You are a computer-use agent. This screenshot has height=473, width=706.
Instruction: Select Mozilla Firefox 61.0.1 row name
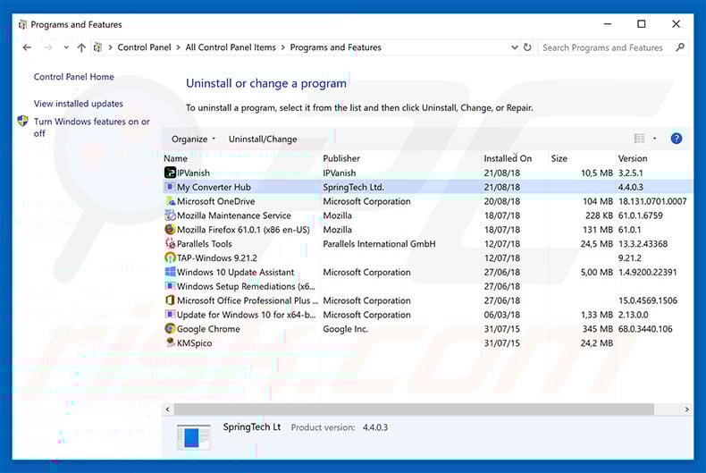[243, 230]
